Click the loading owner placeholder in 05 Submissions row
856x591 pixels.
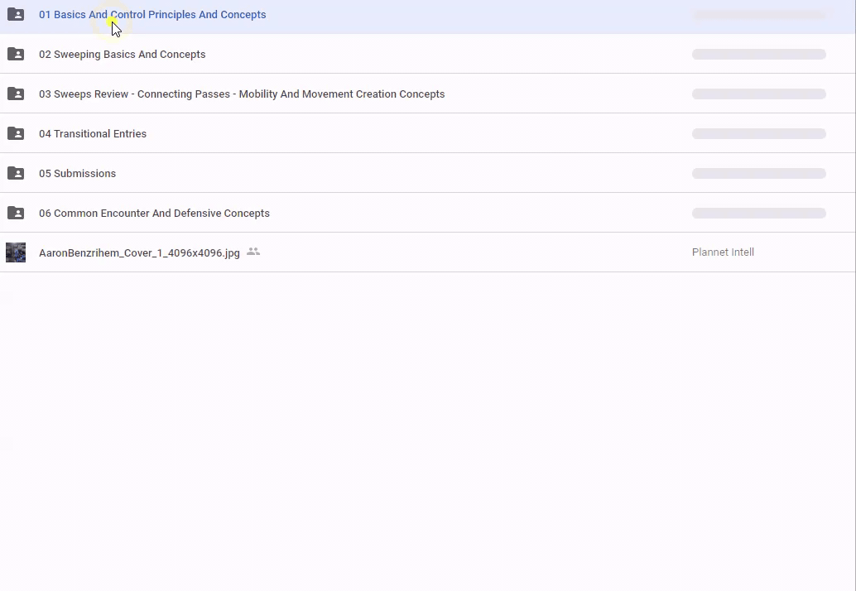click(758, 174)
